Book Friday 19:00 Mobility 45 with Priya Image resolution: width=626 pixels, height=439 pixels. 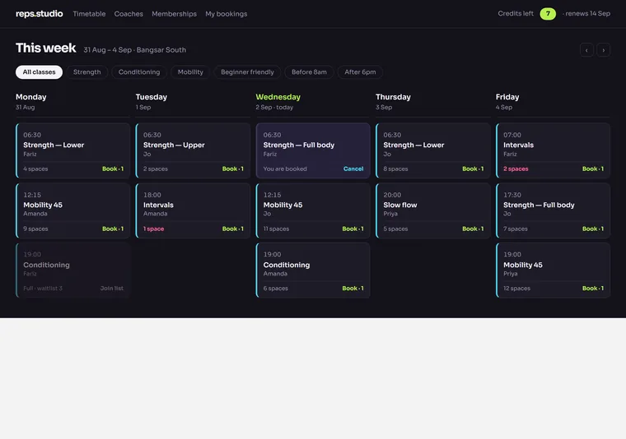point(593,289)
